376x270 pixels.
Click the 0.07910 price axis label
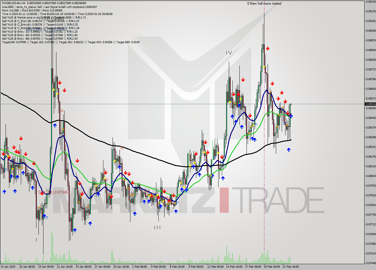(x=370, y=195)
